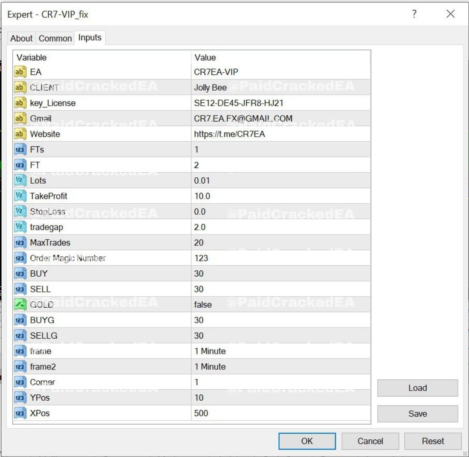The width and height of the screenshot is (469, 457).
Task: Select the StopLoss value field
Action: click(x=280, y=212)
